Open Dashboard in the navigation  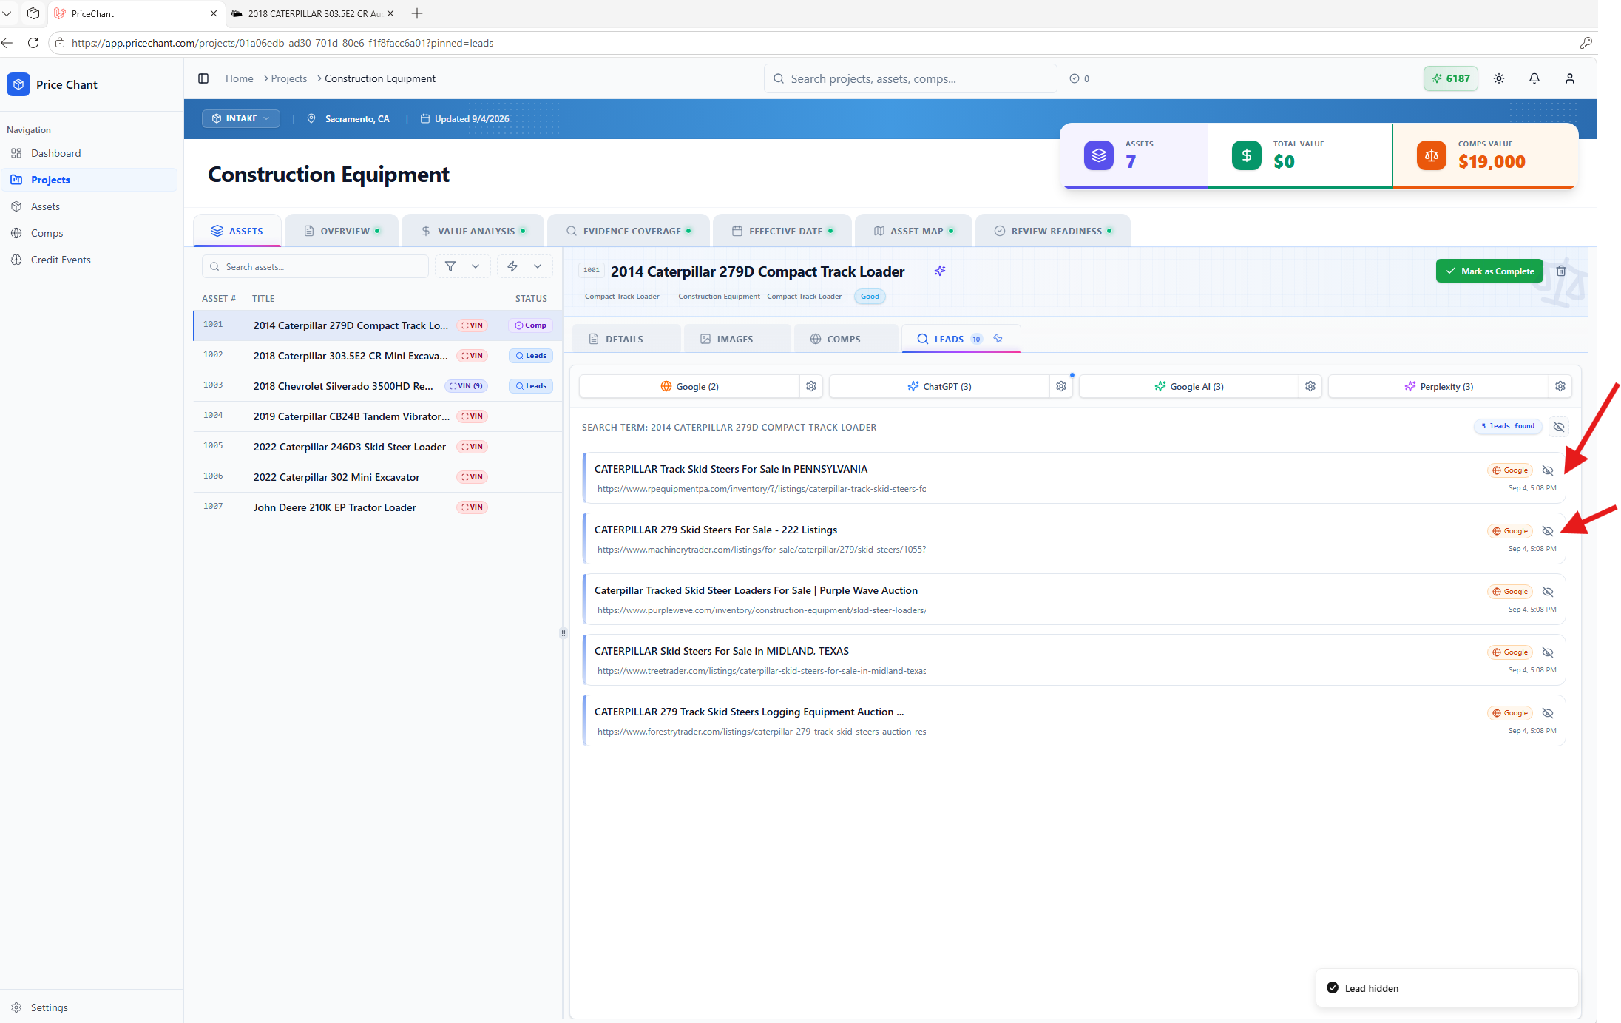coord(56,153)
